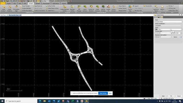The image size is (183, 103).
Task: Select the Surface Tie tool
Action: (x=108, y=8)
